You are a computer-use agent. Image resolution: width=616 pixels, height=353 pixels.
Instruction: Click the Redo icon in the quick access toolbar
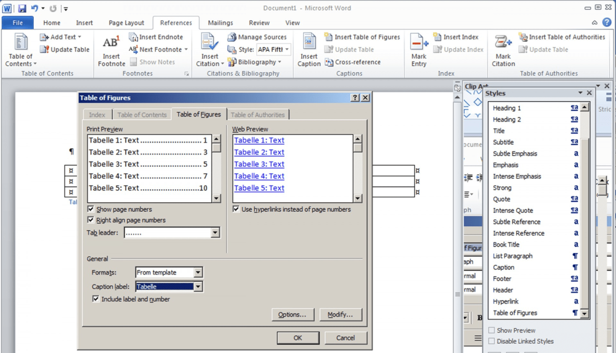tap(53, 8)
